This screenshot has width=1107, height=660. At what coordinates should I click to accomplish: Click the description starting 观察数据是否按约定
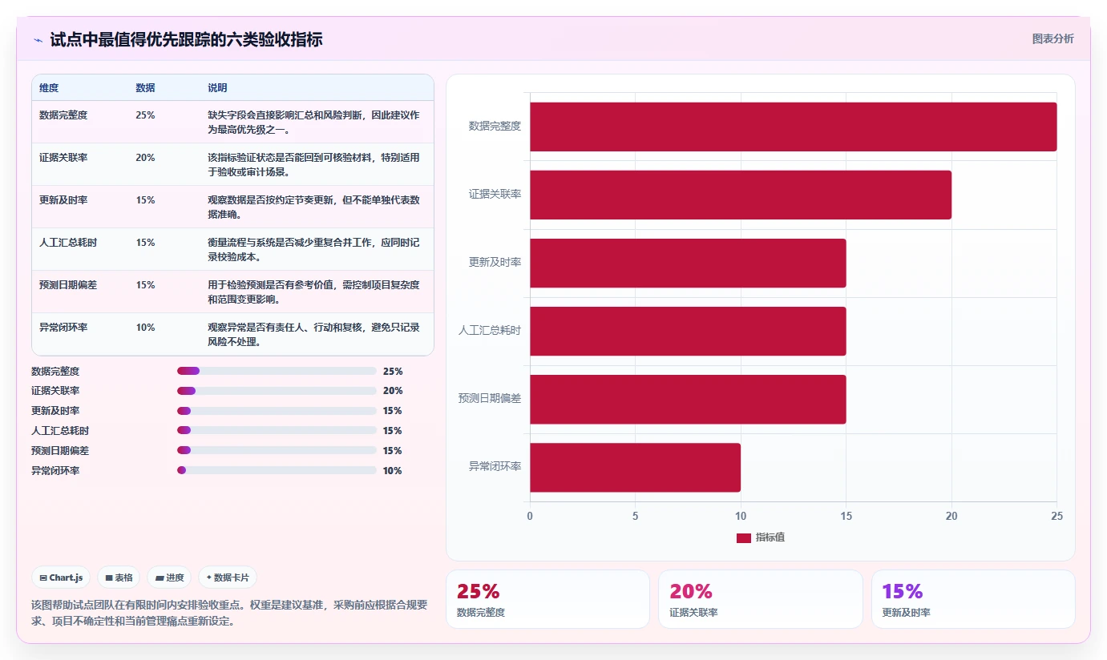[x=313, y=207]
